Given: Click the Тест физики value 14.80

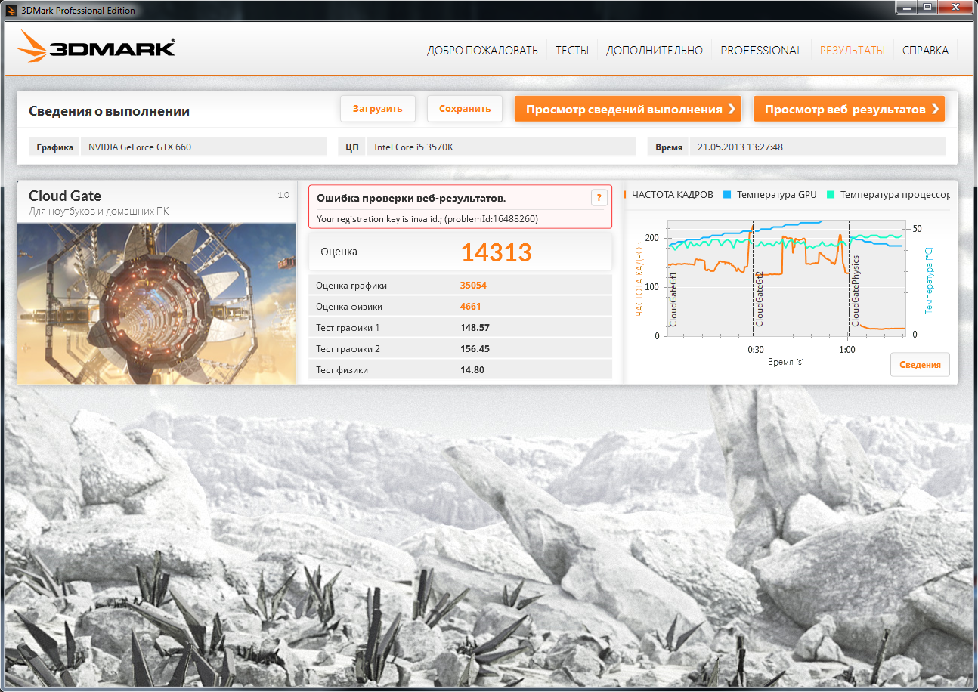Looking at the screenshot, I should (x=472, y=370).
